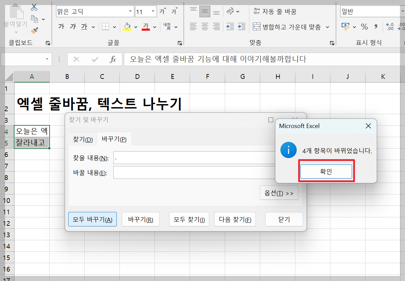Expand the 일반 number format dropdown
The width and height of the screenshot is (405, 281).
coord(403,11)
